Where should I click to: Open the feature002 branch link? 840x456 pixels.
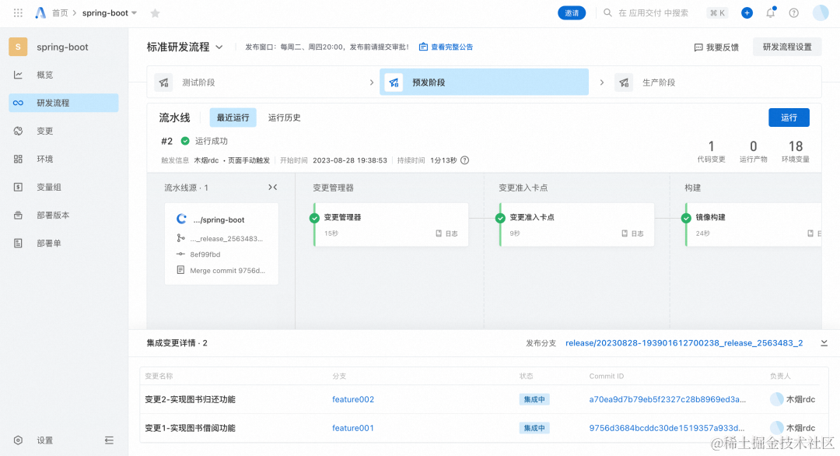[x=352, y=398]
